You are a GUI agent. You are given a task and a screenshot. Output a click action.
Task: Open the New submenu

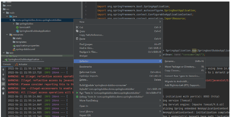click(x=118, y=22)
